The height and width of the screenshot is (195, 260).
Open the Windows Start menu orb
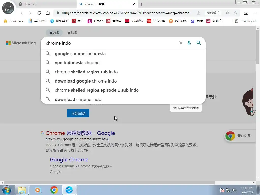click(7, 190)
